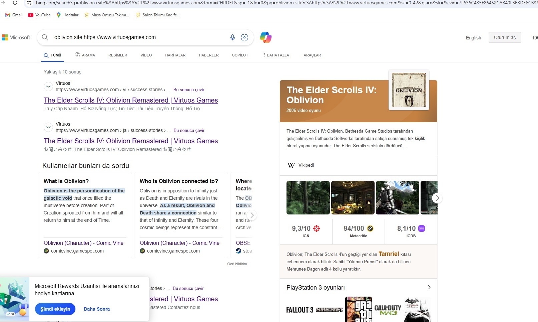
Task: Click the search magnifier icon
Action: [x=45, y=37]
